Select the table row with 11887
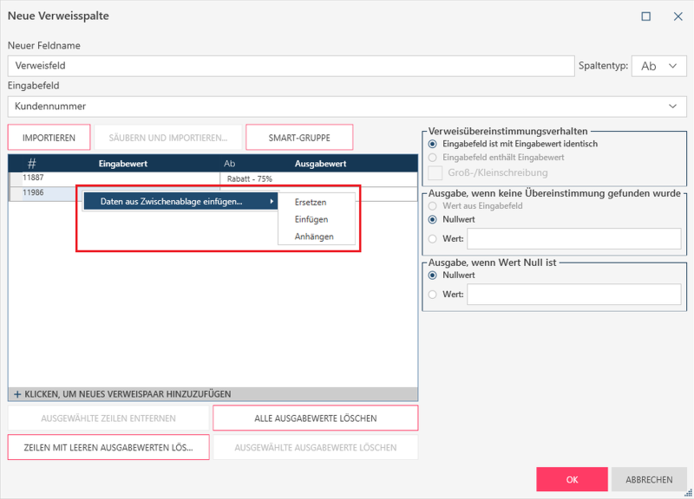 (113, 178)
